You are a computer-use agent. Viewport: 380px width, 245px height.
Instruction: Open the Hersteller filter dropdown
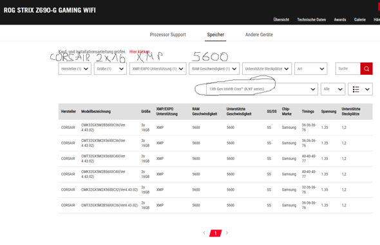(x=75, y=68)
